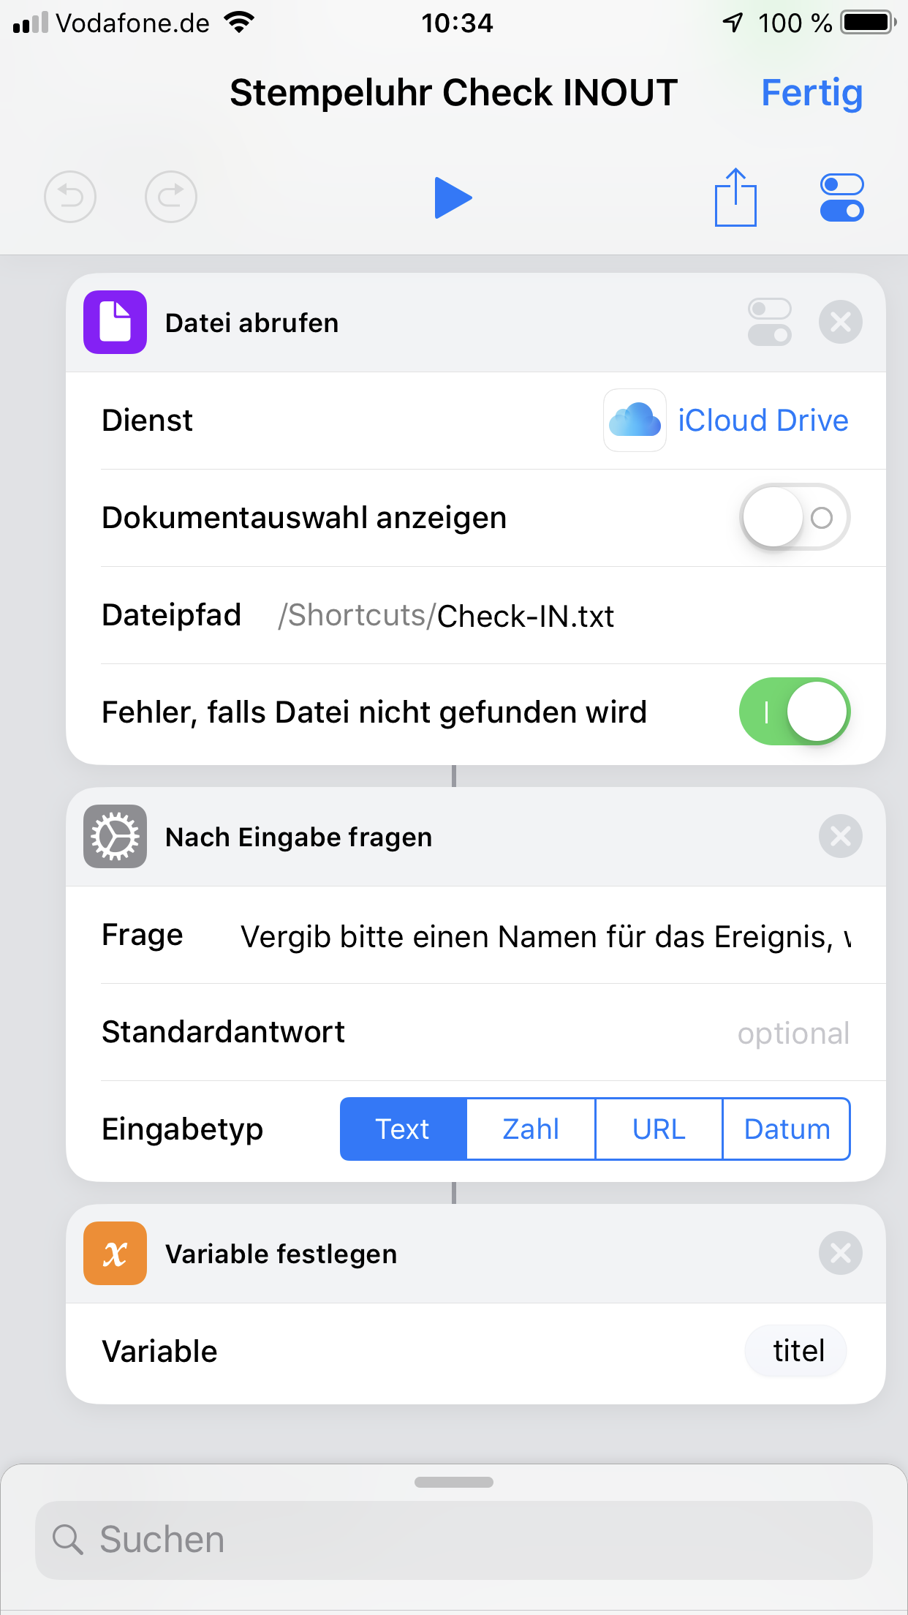Select Zahl as Eingabetyp
The height and width of the screenshot is (1615, 908).
click(x=531, y=1129)
